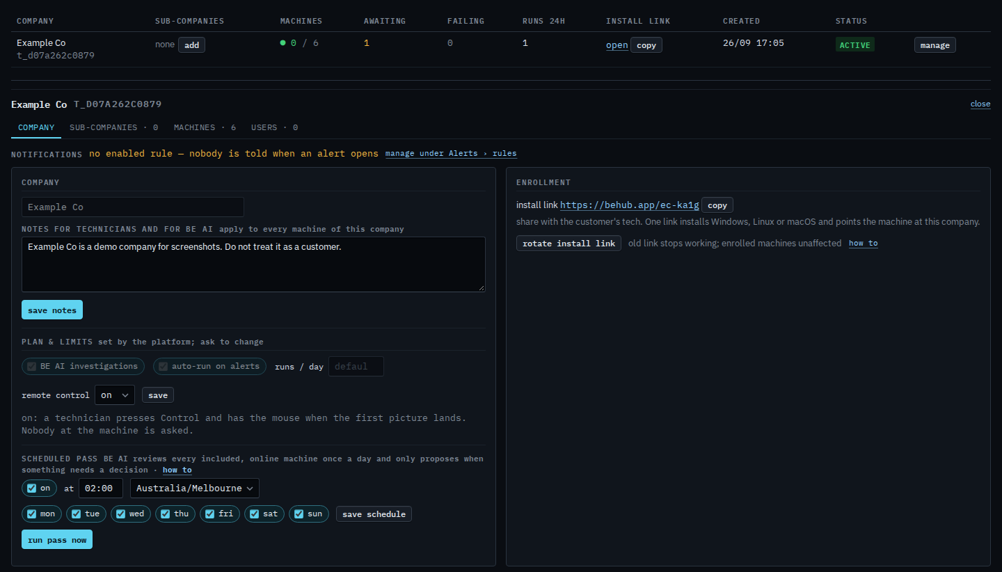Open the behub.app/ec-ka1g install URL

coord(629,205)
